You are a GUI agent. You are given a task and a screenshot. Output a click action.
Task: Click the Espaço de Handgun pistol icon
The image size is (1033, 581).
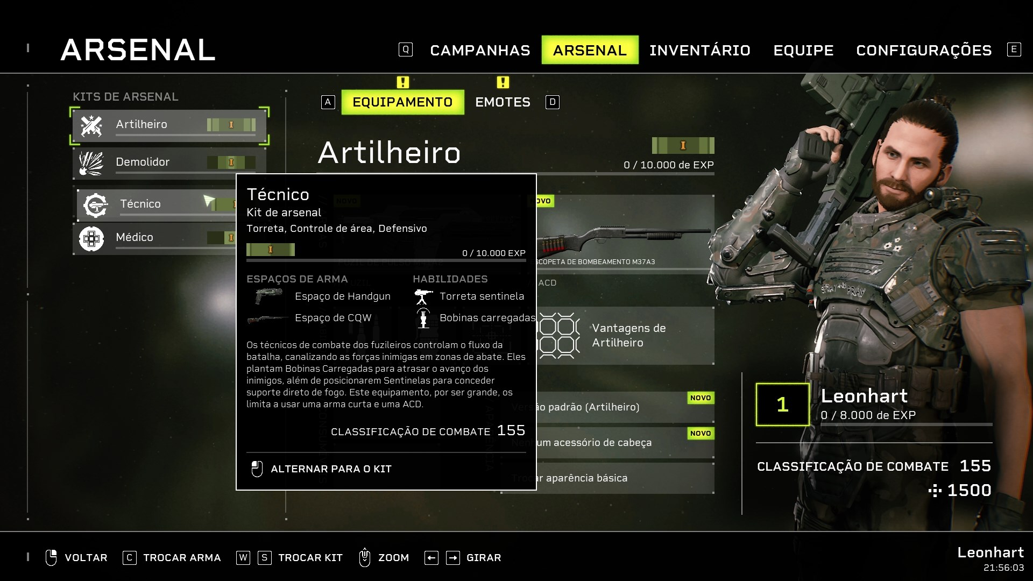[269, 296]
